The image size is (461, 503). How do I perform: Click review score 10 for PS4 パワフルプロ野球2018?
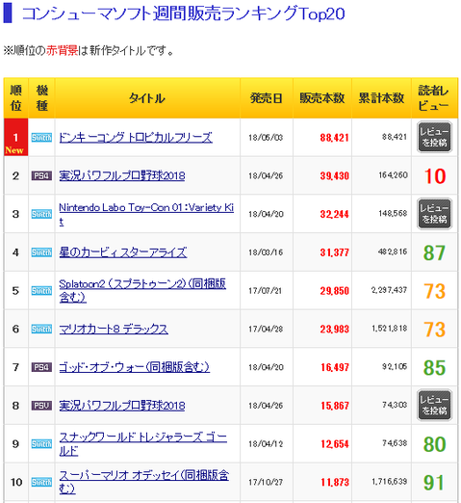tap(435, 176)
